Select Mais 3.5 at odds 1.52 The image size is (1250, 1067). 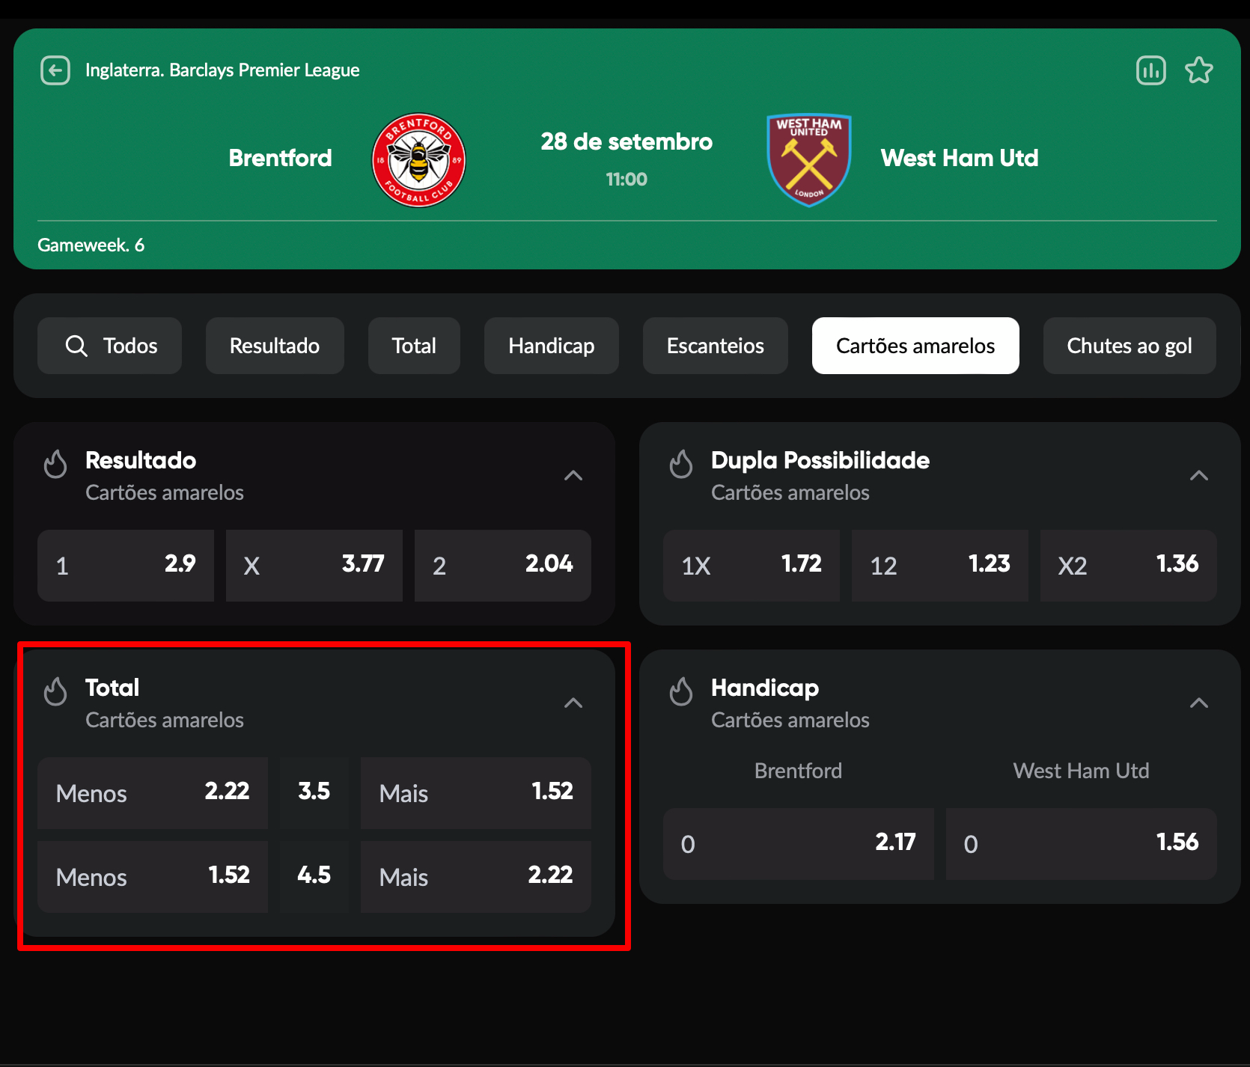click(476, 793)
